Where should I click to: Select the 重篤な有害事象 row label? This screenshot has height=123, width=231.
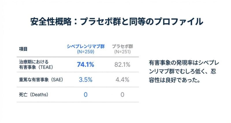[32, 80]
